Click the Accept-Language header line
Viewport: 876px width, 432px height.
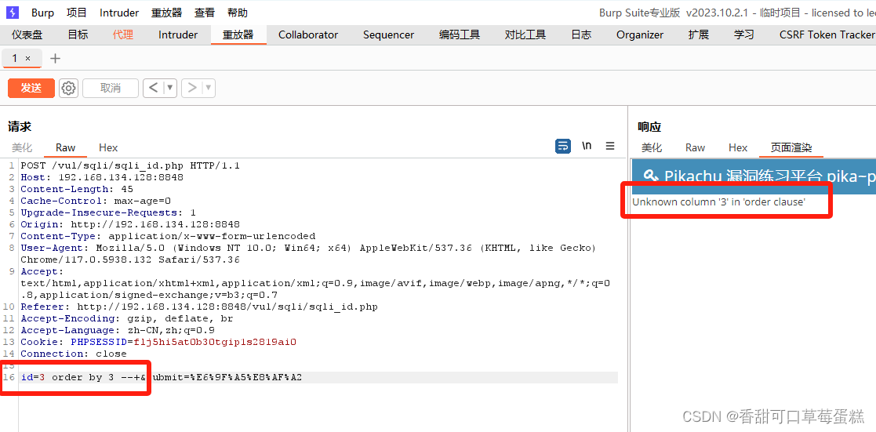coord(118,330)
